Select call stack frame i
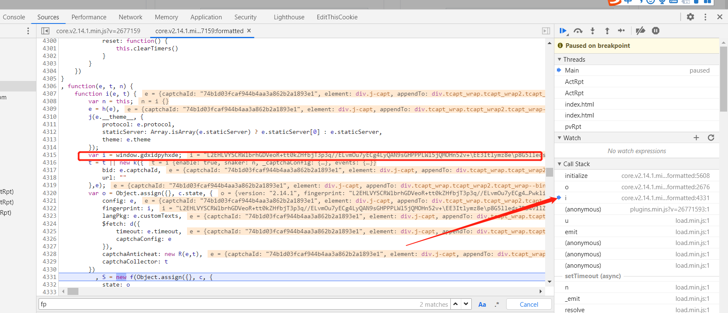Image resolution: width=728 pixels, height=313 pixels. pos(637,198)
